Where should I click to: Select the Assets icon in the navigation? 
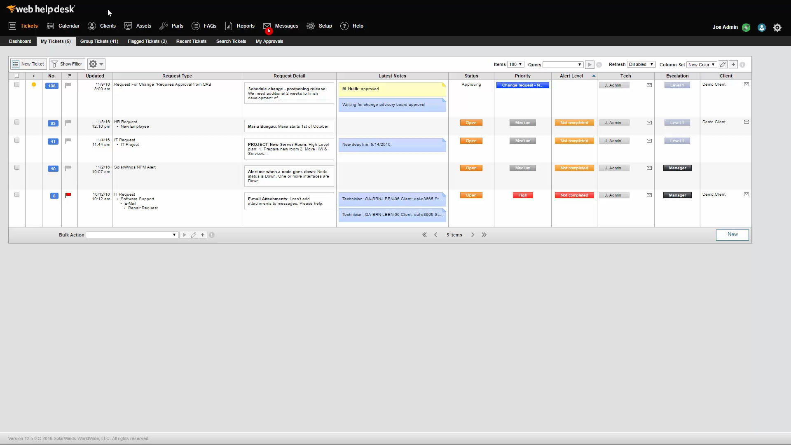click(128, 26)
